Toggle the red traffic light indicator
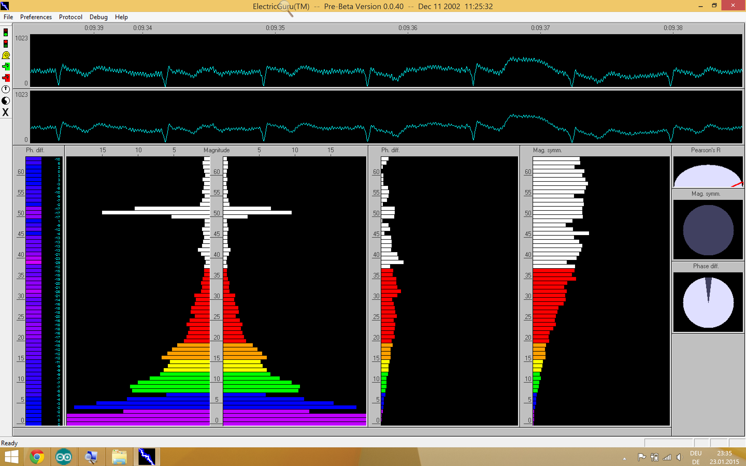 pos(5,43)
